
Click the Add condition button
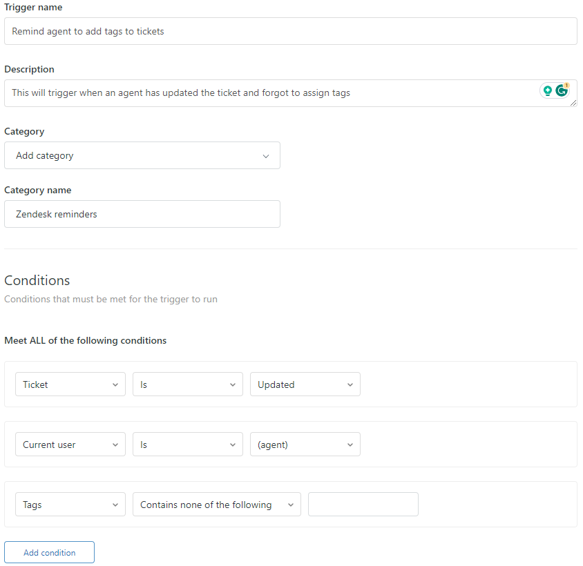coord(49,552)
